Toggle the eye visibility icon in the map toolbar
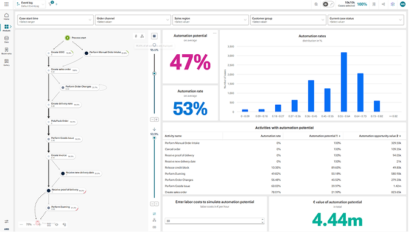411x232 pixels. (57, 225)
